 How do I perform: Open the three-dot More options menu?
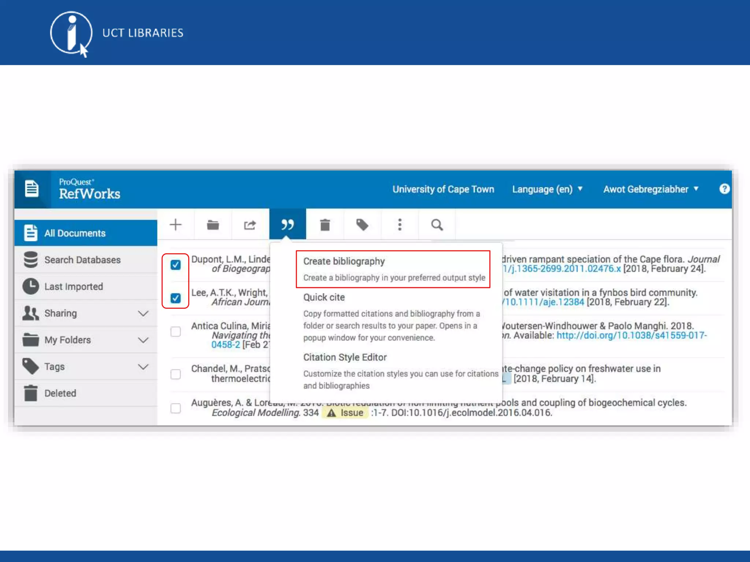click(x=400, y=225)
